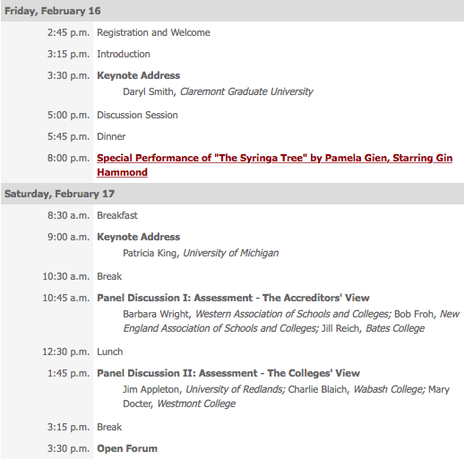The image size is (465, 460).
Task: Click Charlie Blaich, Wabash College text
Action: pos(357,389)
